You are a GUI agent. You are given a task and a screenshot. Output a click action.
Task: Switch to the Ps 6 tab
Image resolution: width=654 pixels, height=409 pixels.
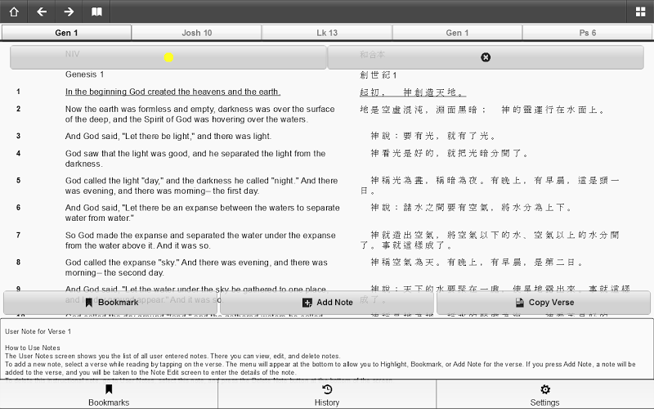tap(587, 33)
